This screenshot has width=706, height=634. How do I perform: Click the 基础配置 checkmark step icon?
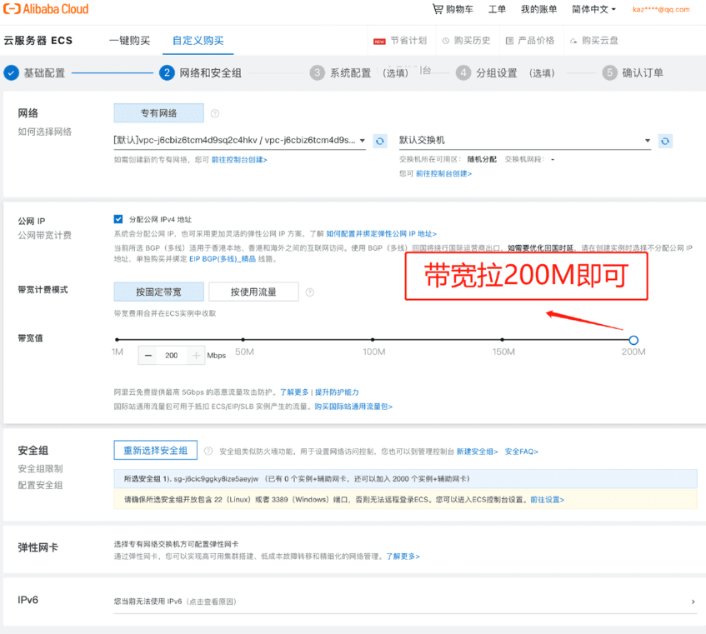tap(12, 72)
